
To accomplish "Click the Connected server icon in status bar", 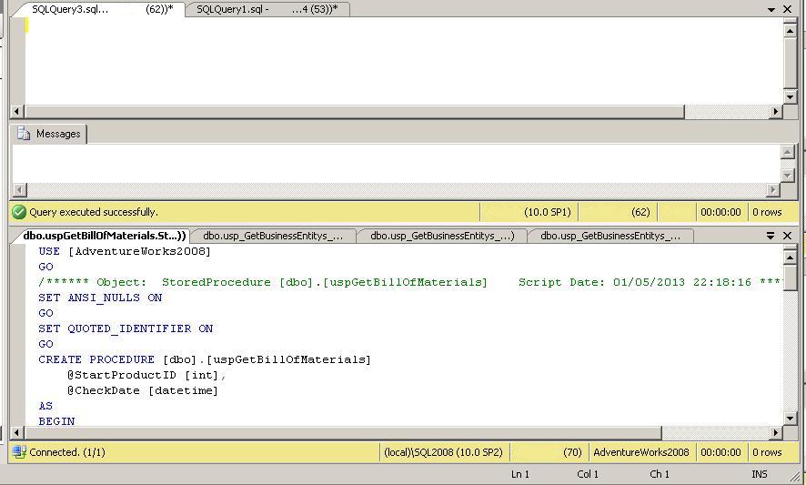I will pos(19,452).
